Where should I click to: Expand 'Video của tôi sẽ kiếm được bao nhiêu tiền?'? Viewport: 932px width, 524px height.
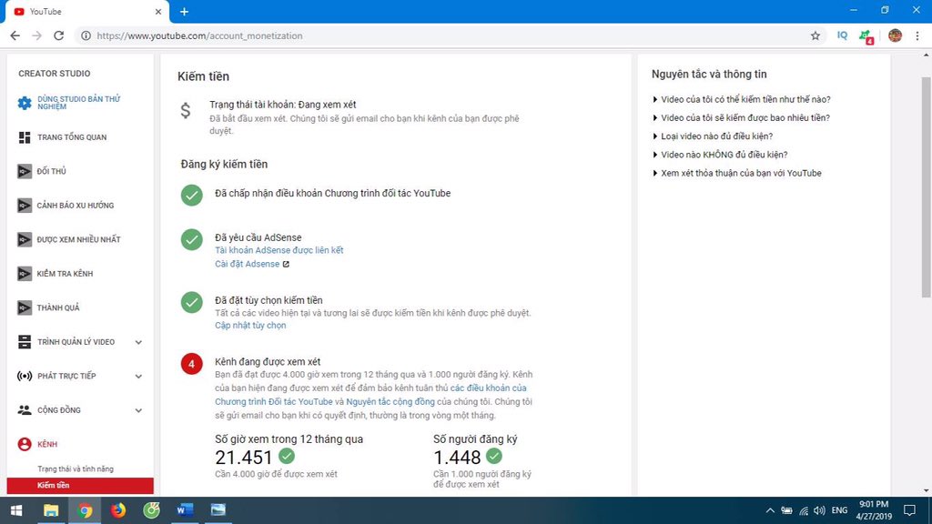click(x=741, y=117)
